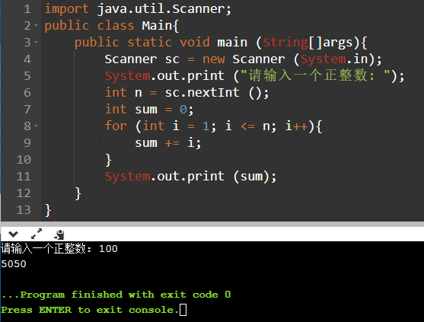The height and width of the screenshot is (322, 424).
Task: Click line number 11 in the gutter
Action: tap(24, 177)
